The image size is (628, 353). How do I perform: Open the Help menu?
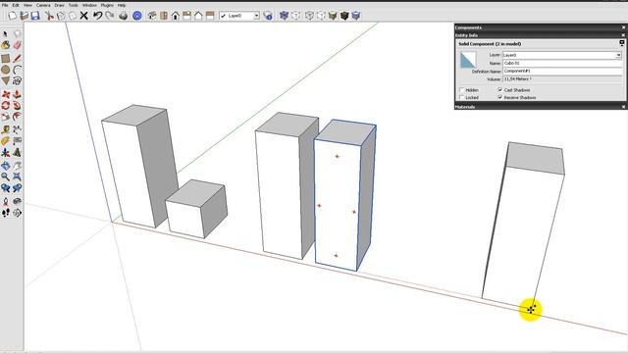tap(122, 5)
